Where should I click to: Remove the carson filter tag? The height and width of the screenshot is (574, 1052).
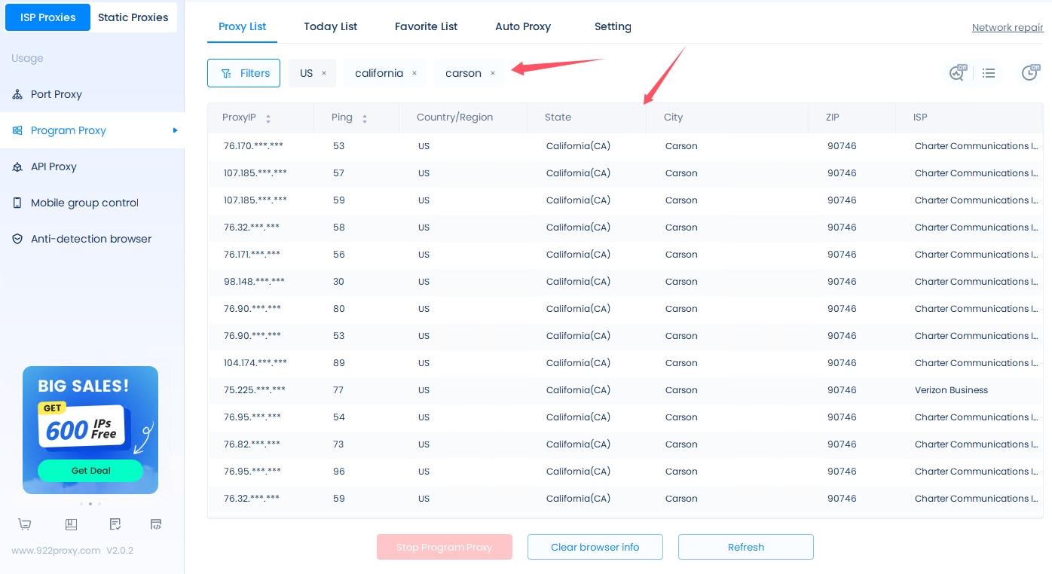pyautogui.click(x=493, y=73)
